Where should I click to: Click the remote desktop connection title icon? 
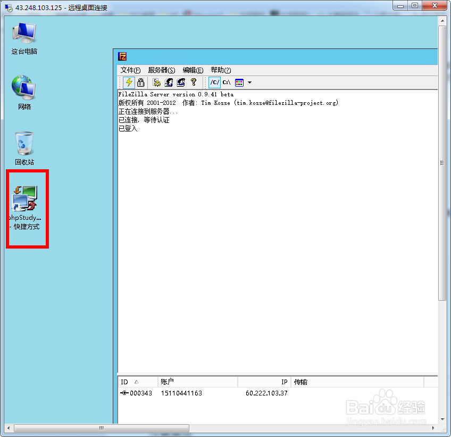(x=9, y=8)
